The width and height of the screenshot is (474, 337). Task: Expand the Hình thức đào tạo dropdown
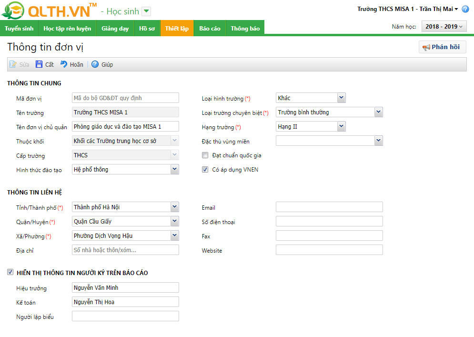[174, 169]
